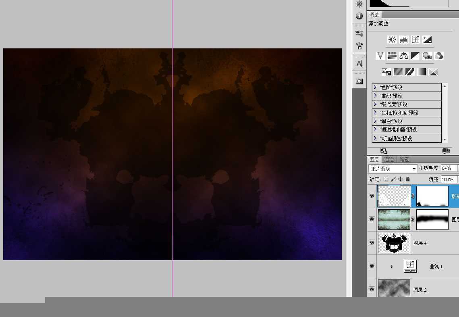Hide the selected top layer
The image size is (459, 317).
pos(372,196)
